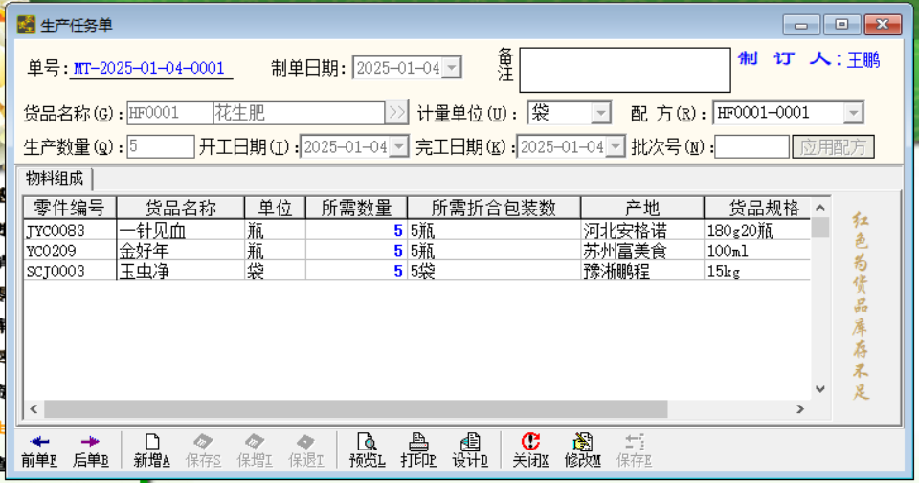Image resolution: width=919 pixels, height=483 pixels.
Task: Click origin cell 河北安格诺
Action: click(x=642, y=231)
